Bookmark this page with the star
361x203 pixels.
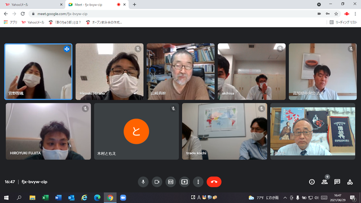(336, 14)
